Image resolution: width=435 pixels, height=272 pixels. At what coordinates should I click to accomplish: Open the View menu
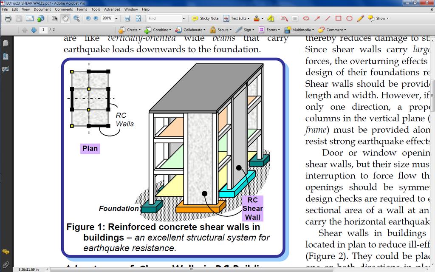click(26, 9)
